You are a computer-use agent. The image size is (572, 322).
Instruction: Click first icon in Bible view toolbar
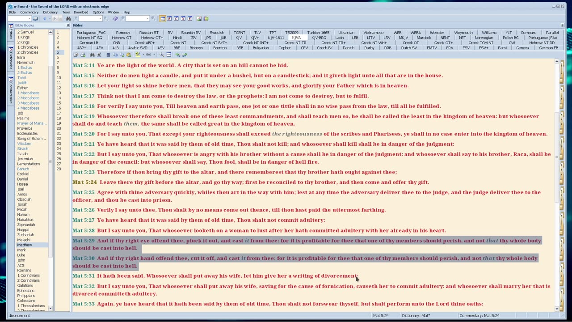76,55
